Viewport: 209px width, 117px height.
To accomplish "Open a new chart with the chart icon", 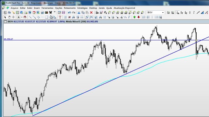I will (x=59, y=13).
